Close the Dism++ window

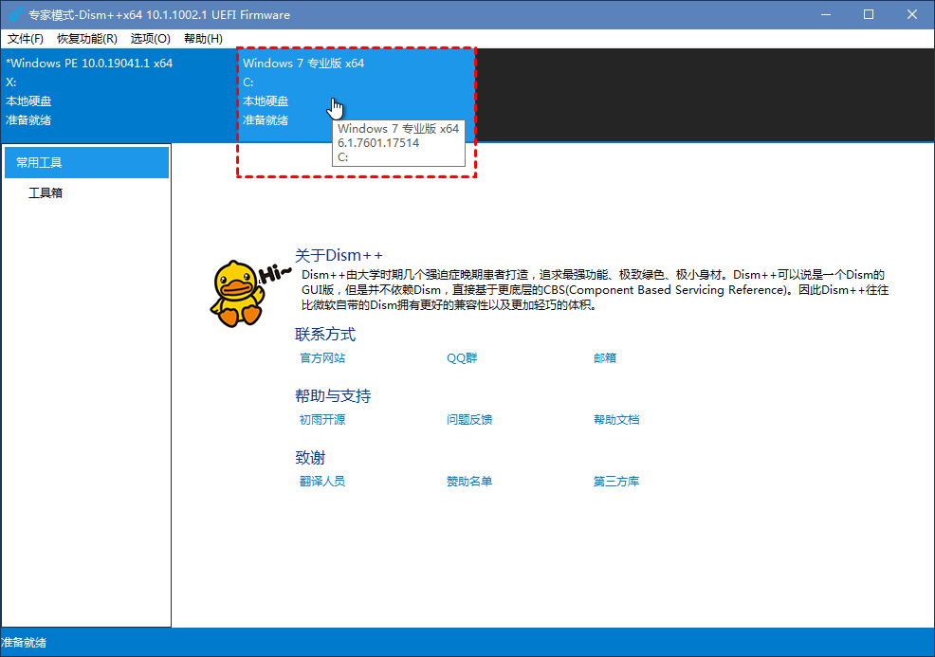[x=912, y=14]
